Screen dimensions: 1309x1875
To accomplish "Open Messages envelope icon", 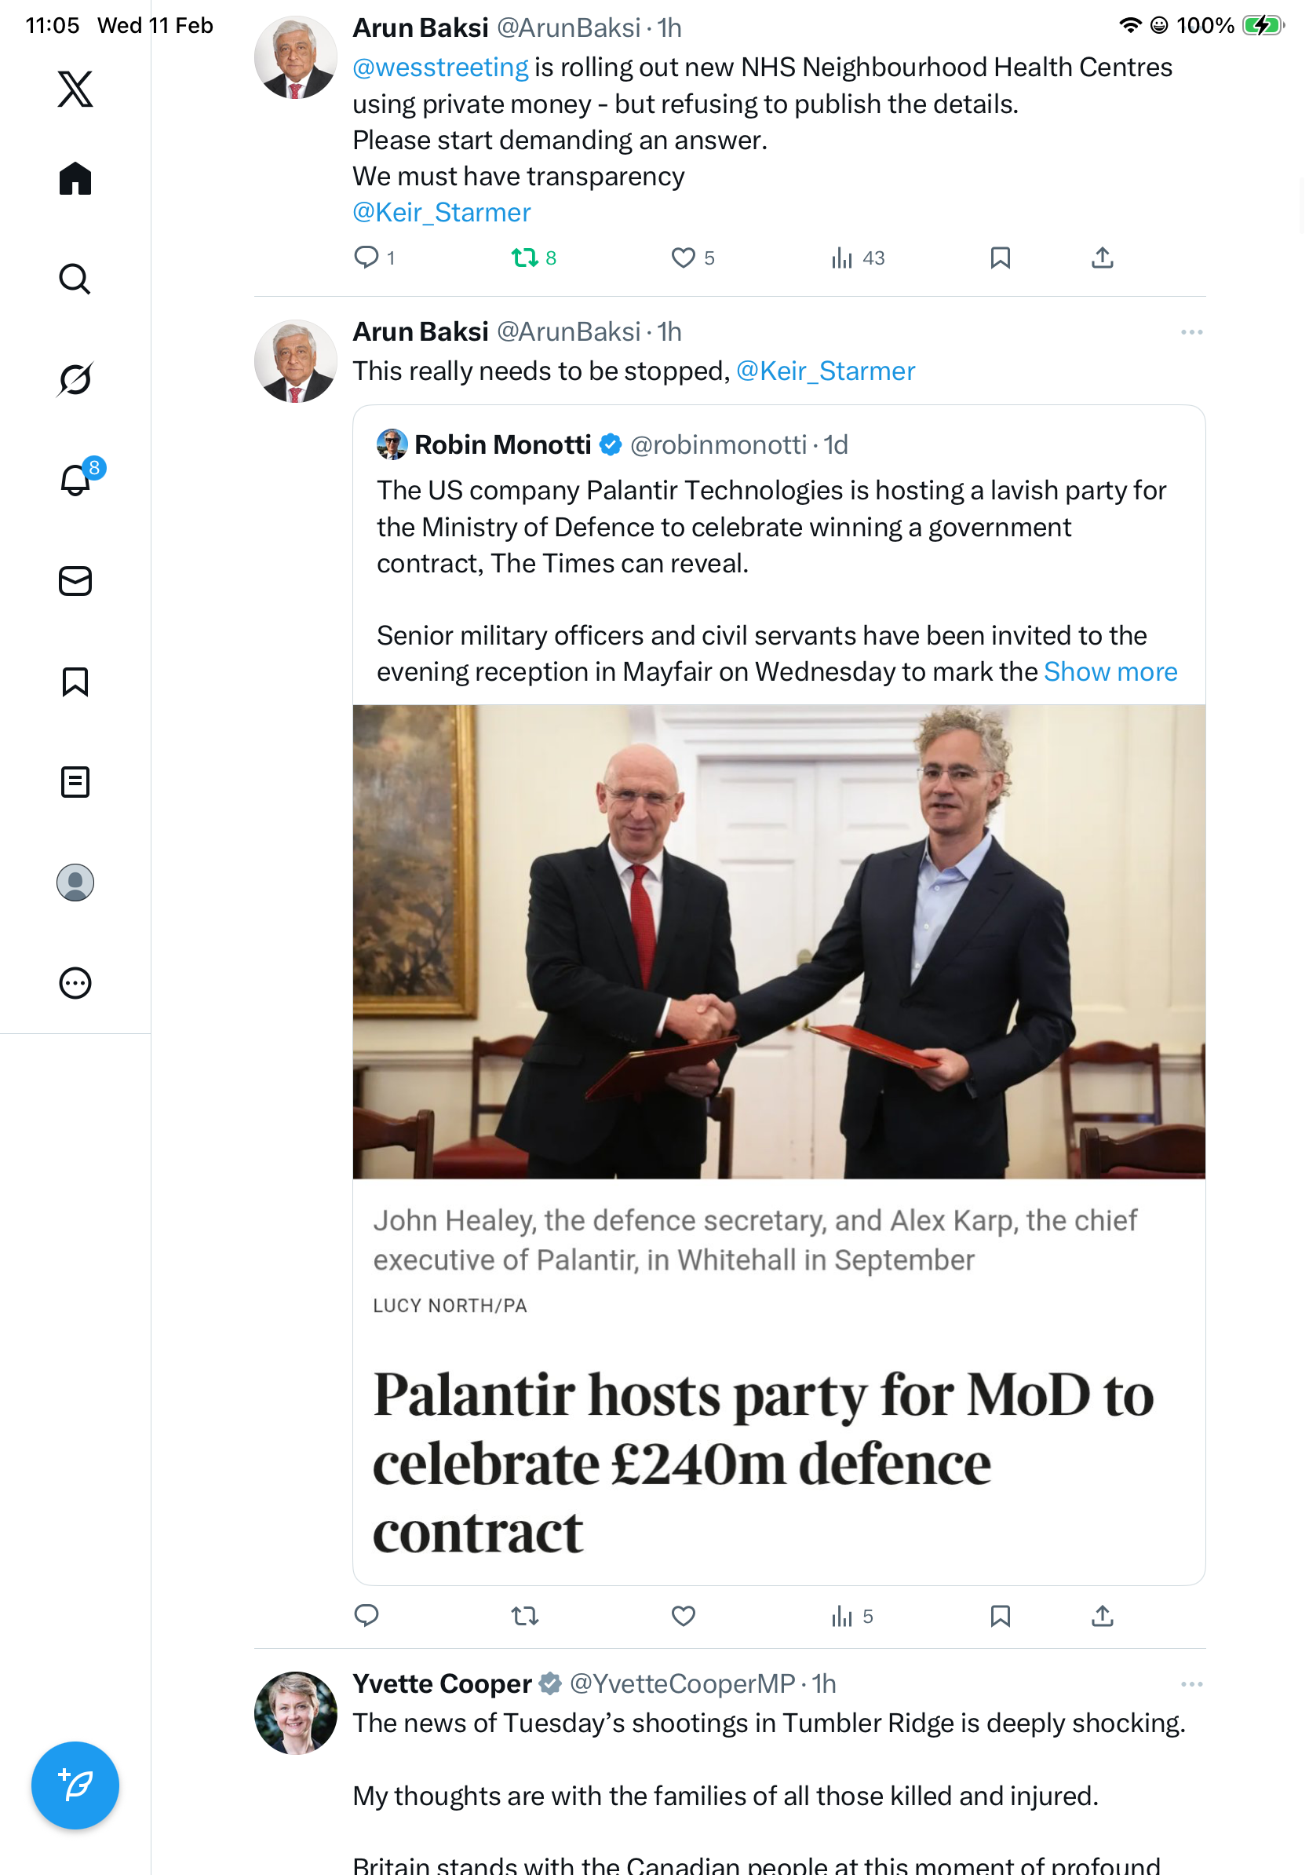I will 75,582.
